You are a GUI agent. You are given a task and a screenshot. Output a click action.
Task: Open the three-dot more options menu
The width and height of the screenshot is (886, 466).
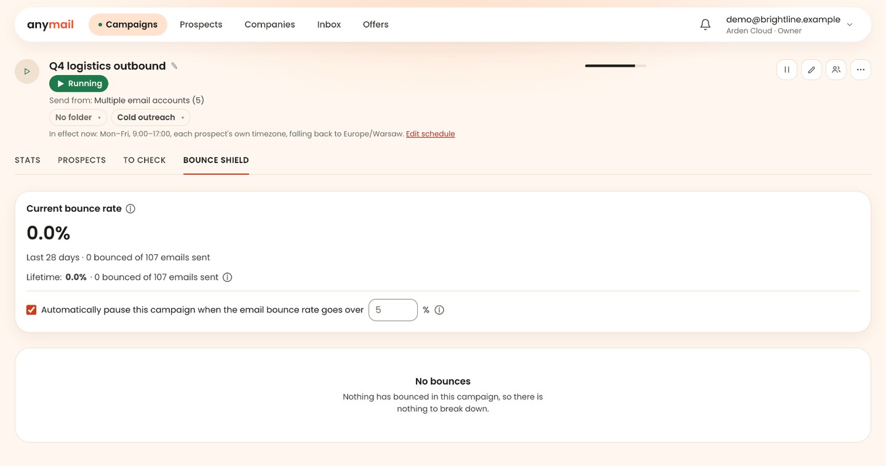pyautogui.click(x=861, y=70)
